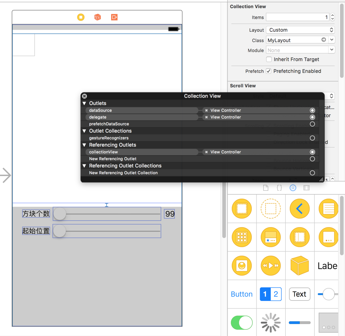Viewport: 345px width, 336px height.
Task: Click the delegate outlet connection circle
Action: coord(312,117)
